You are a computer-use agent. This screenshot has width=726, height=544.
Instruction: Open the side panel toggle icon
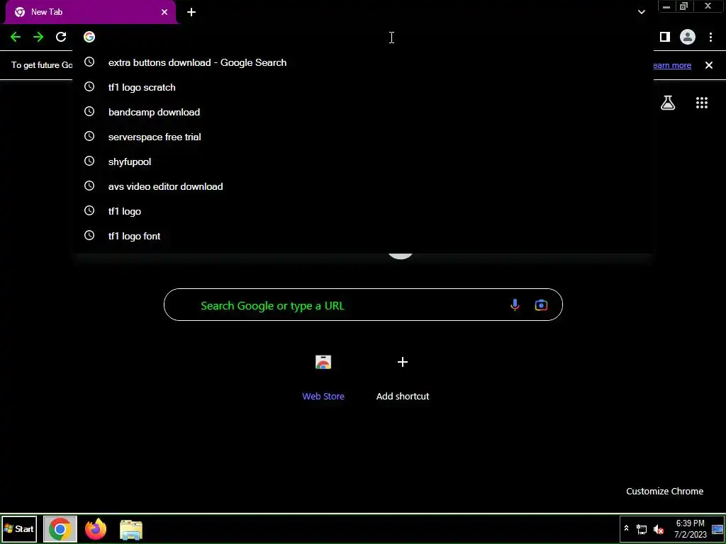click(x=665, y=37)
